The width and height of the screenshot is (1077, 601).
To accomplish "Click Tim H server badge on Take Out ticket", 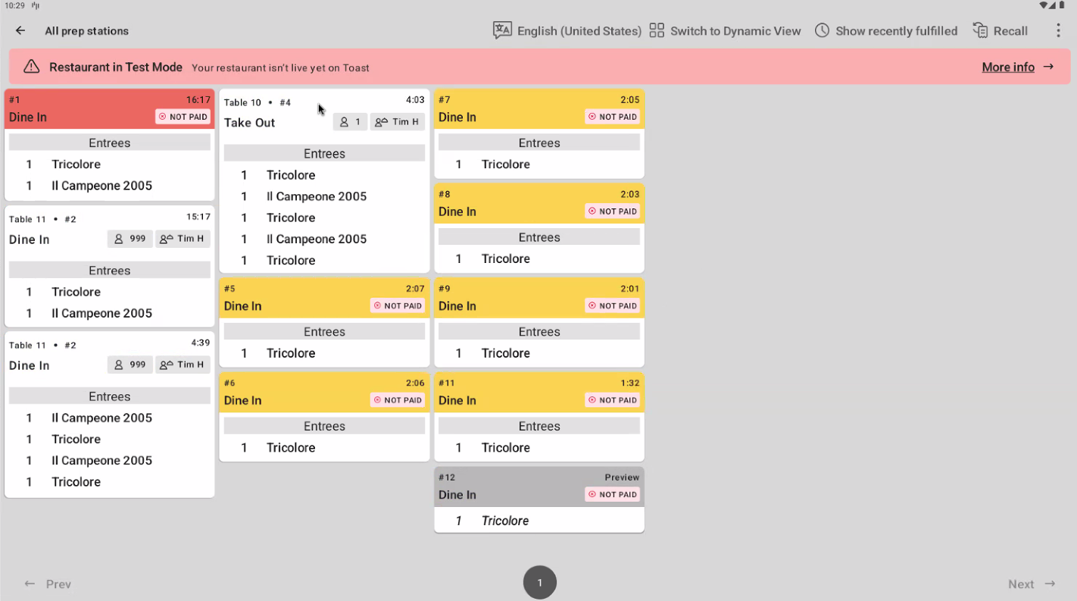I will tap(397, 122).
